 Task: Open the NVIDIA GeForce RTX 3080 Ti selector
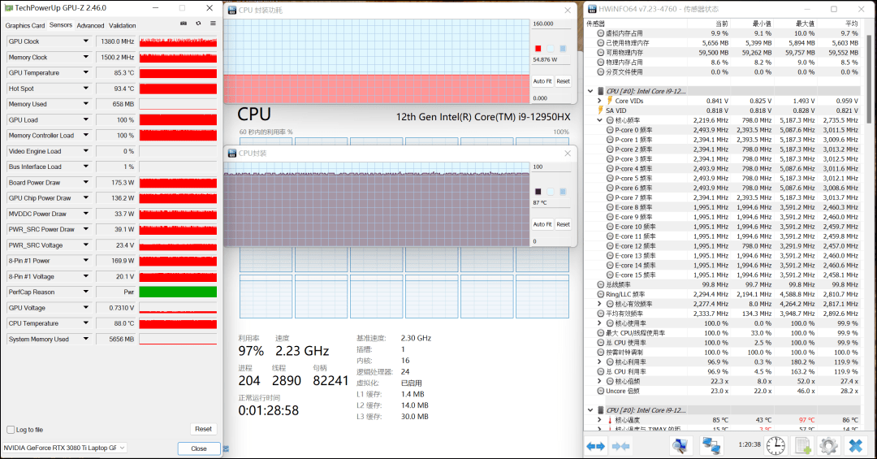65,448
